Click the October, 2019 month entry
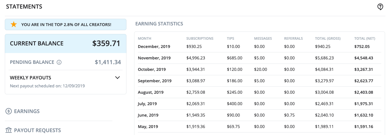Viewport: 387px width, 135px height. point(153,69)
